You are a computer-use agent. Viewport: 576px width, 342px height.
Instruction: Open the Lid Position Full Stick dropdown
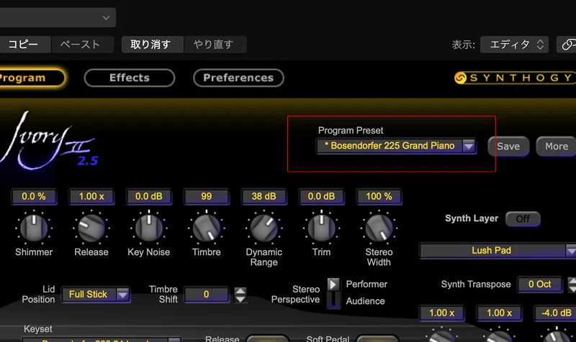(x=96, y=295)
